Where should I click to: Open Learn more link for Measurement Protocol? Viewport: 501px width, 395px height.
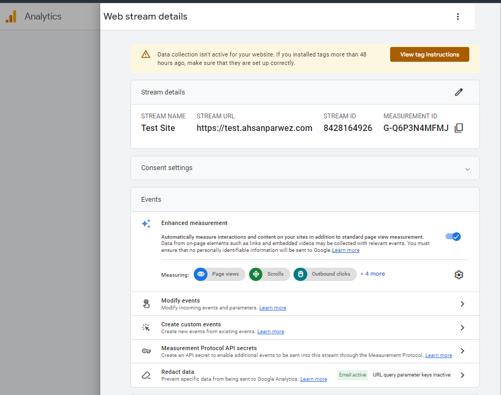tap(438, 355)
